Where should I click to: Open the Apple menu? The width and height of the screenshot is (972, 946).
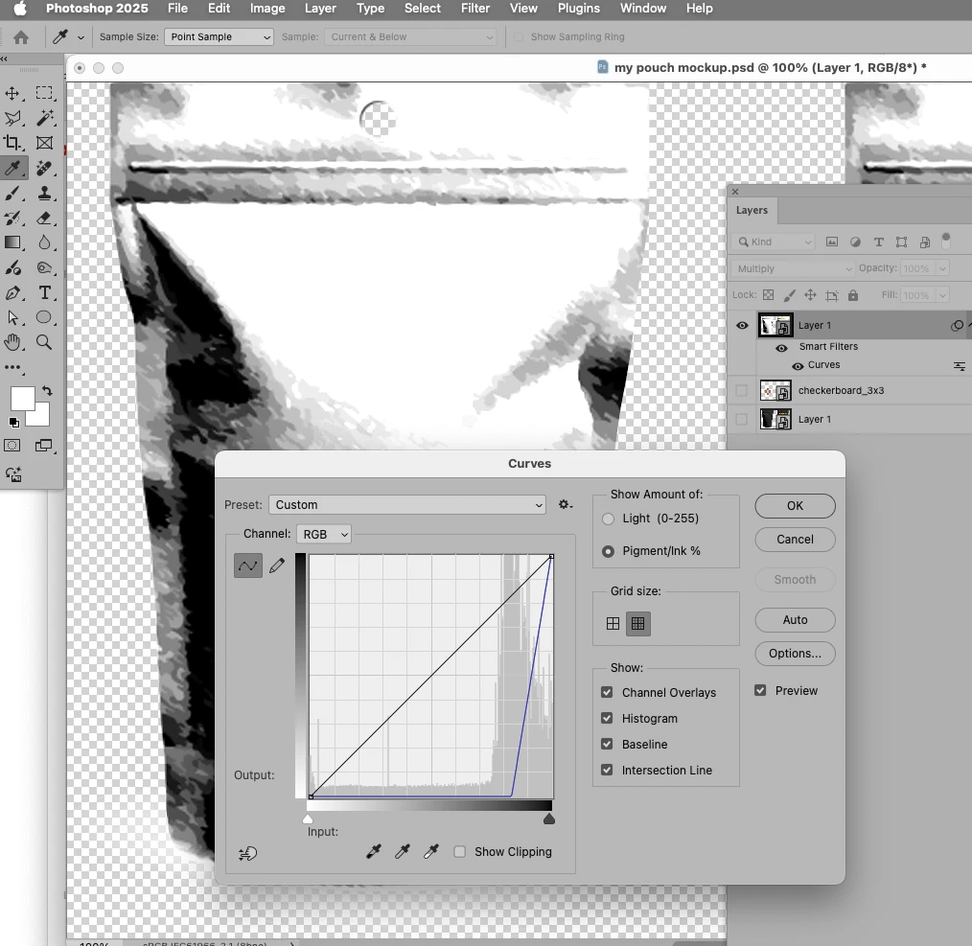pyautogui.click(x=20, y=8)
